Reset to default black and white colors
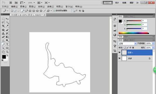Viewport: 156px width, 94px height. tap(3, 60)
